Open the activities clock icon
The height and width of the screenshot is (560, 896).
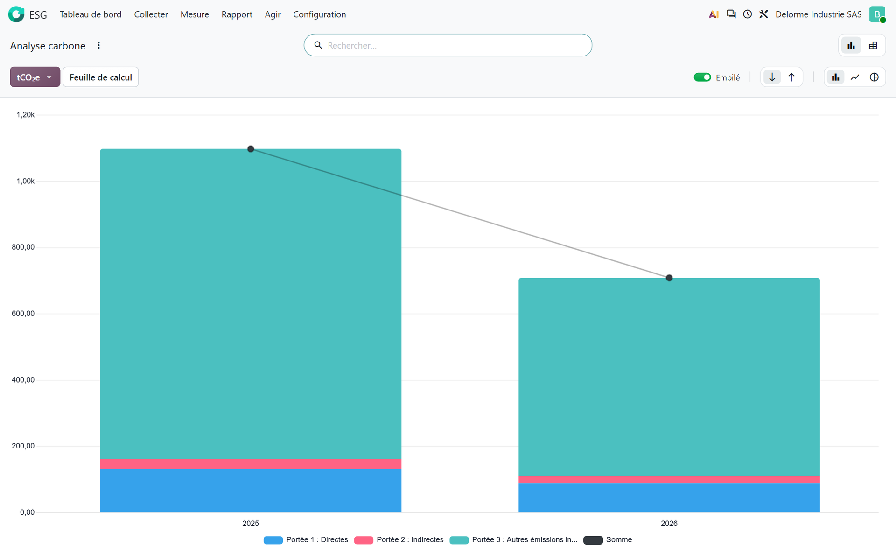click(748, 14)
